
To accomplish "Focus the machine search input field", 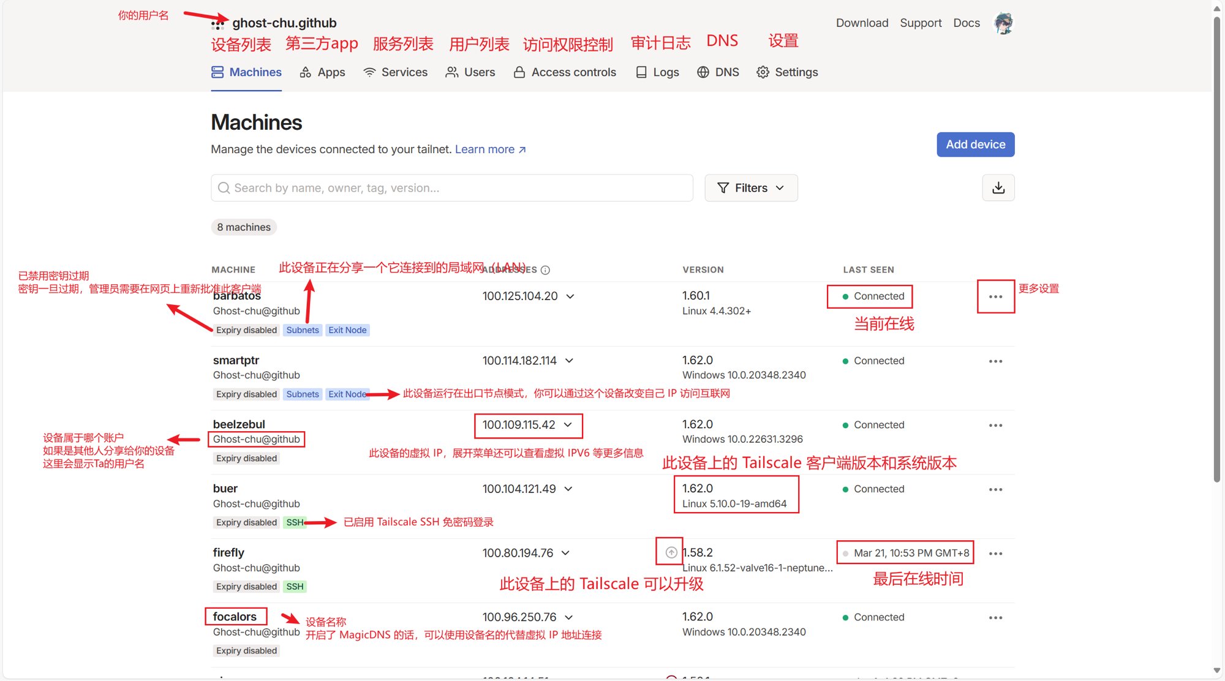I will [x=452, y=188].
